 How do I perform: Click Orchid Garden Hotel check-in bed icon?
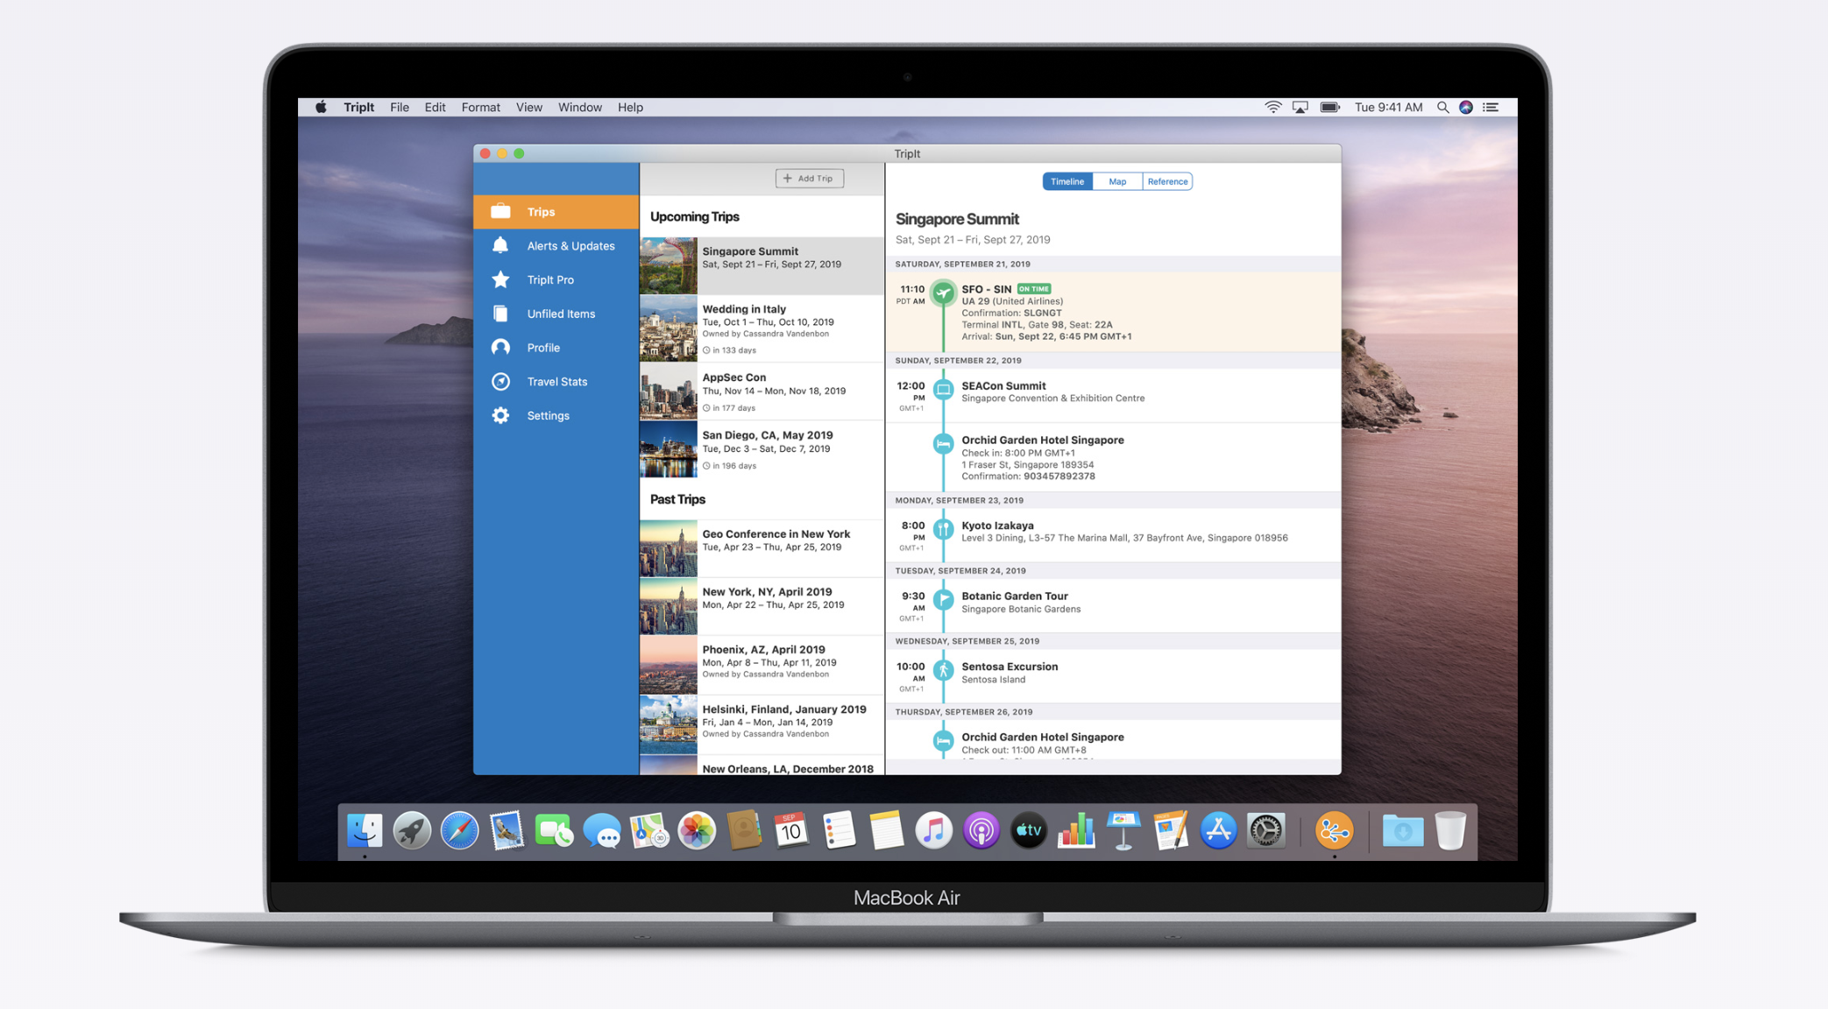coord(943,444)
